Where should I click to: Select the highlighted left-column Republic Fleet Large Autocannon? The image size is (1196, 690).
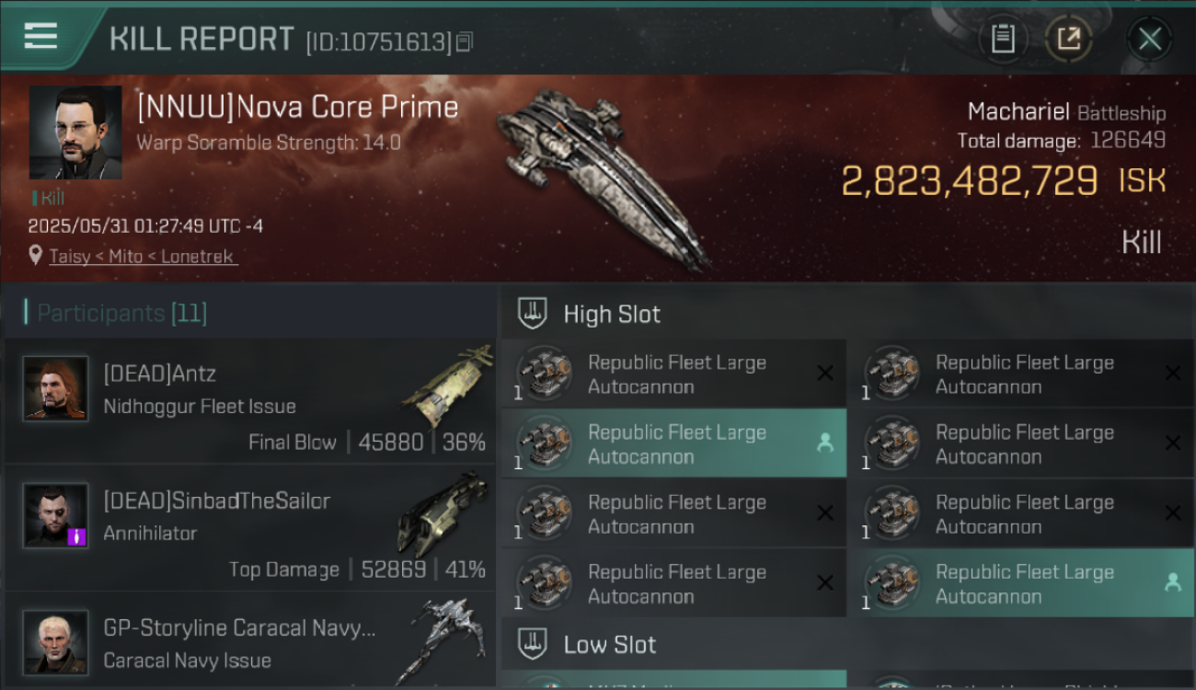(x=673, y=443)
